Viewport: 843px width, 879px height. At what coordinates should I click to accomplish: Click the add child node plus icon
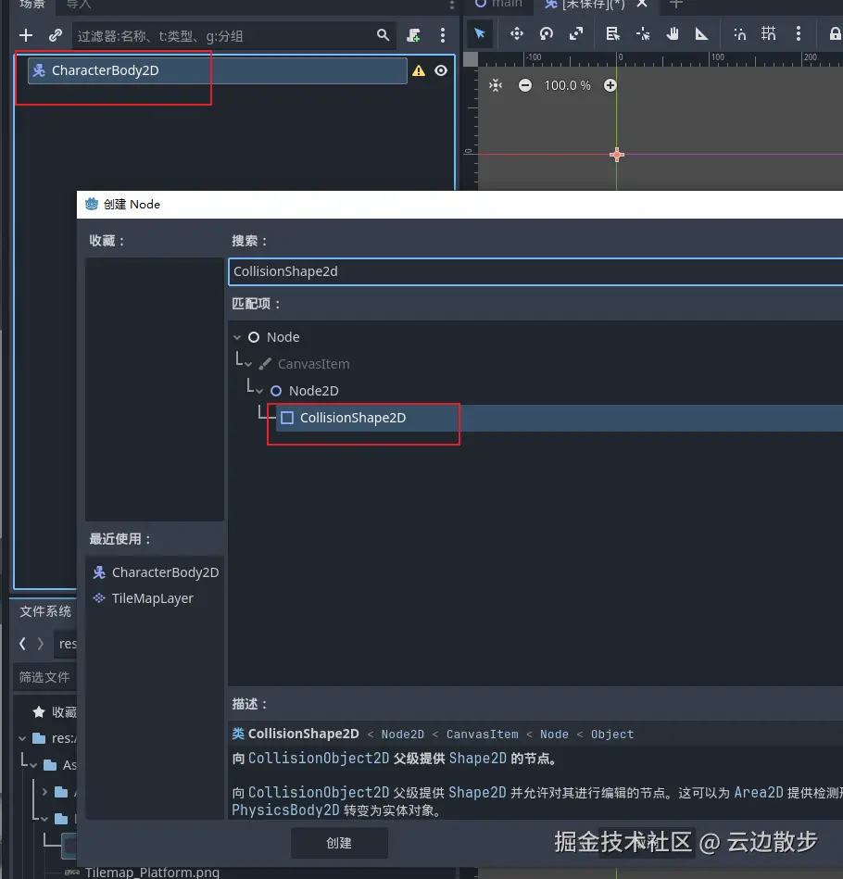pos(26,36)
